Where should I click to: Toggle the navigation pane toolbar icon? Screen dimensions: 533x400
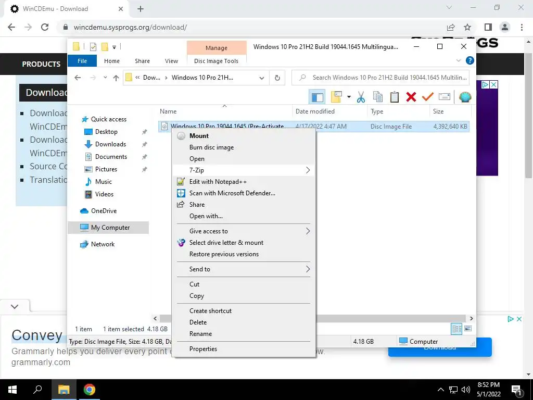click(x=317, y=97)
